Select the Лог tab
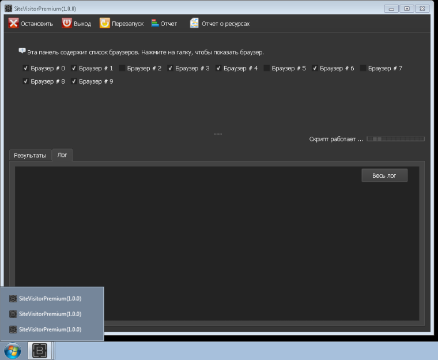438x360 pixels. point(62,155)
